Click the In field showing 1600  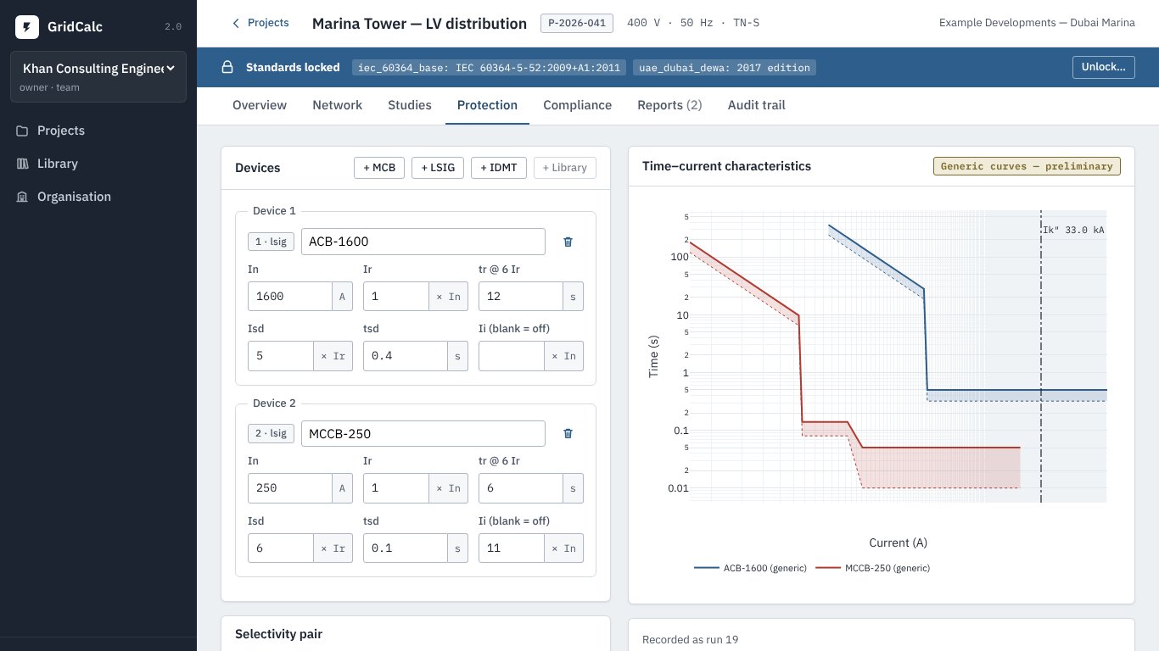[x=289, y=297]
